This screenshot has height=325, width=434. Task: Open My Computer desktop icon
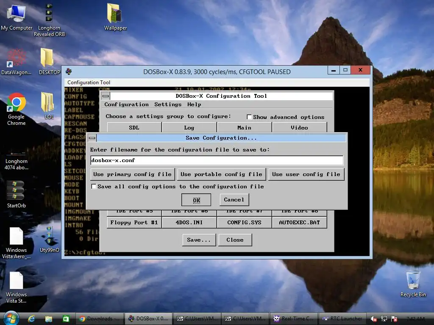pos(17,17)
